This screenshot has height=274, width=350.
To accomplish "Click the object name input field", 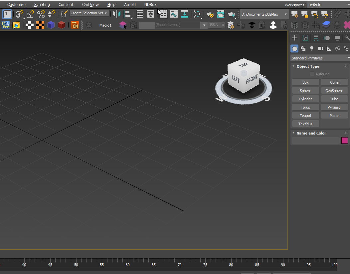I will [x=316, y=140].
